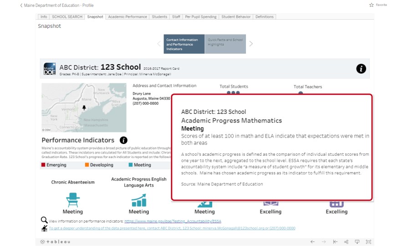Open the Tableau download icon
The image size is (393, 250).
click(357, 242)
